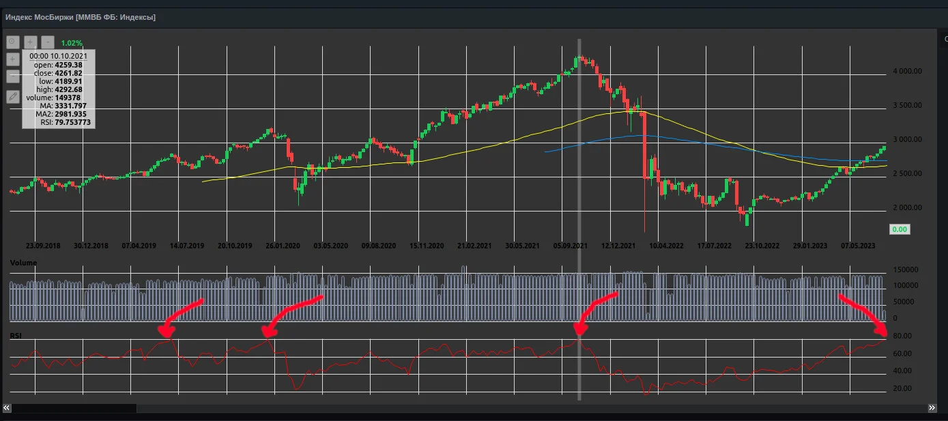948x421 pixels.
Task: Click the 23.10.2022 date label
Action: point(762,245)
